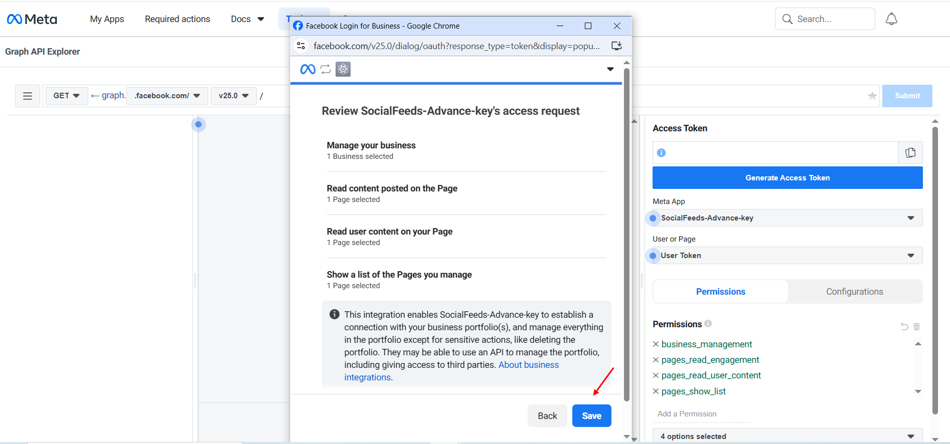This screenshot has height=444, width=950.
Task: Open the hamburger menu in Graph API Explorer
Action: (x=28, y=96)
